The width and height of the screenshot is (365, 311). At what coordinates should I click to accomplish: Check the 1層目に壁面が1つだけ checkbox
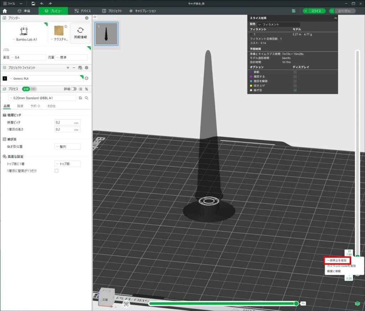56,171
